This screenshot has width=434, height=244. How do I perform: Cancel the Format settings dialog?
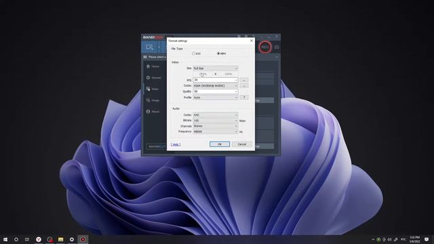point(241,144)
